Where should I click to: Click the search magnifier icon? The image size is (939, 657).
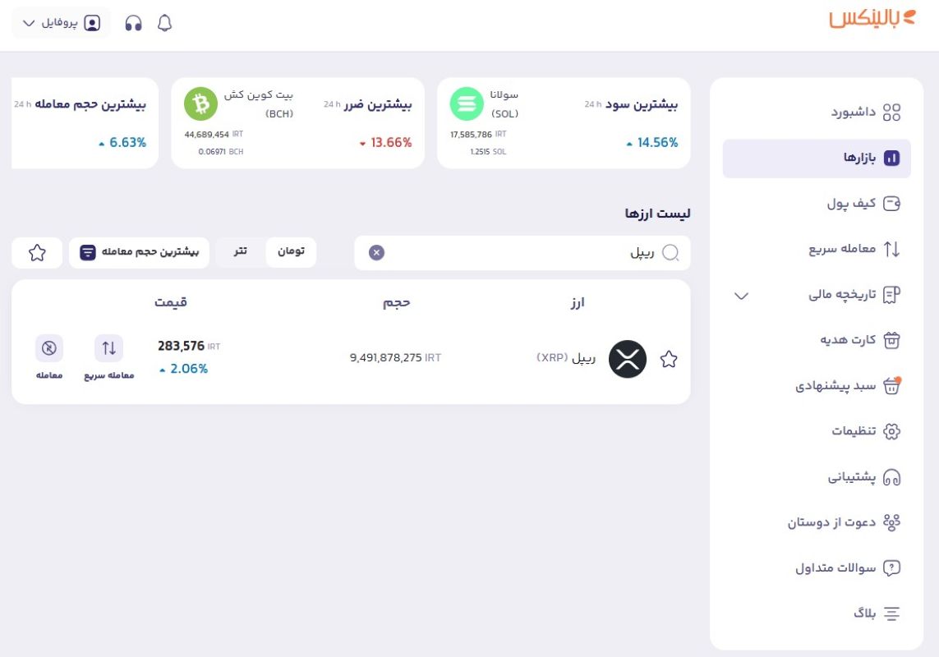(670, 253)
